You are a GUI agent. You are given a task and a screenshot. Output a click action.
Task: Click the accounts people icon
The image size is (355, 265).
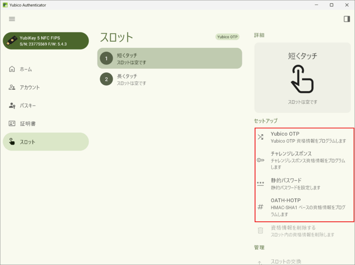coord(12,87)
